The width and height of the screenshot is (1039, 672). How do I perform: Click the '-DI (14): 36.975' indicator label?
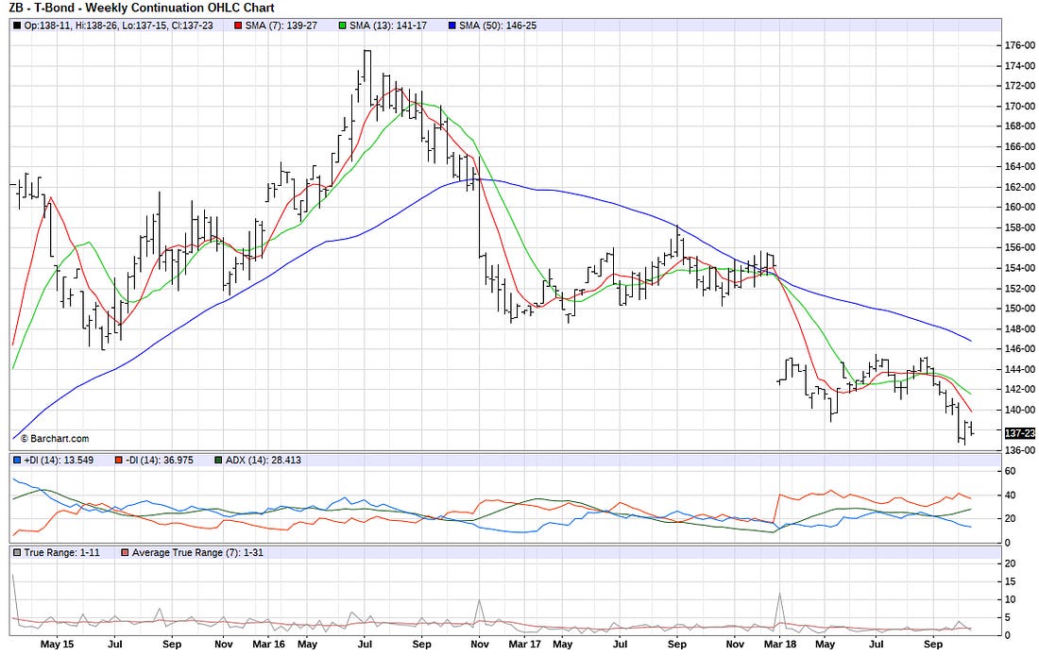160,461
